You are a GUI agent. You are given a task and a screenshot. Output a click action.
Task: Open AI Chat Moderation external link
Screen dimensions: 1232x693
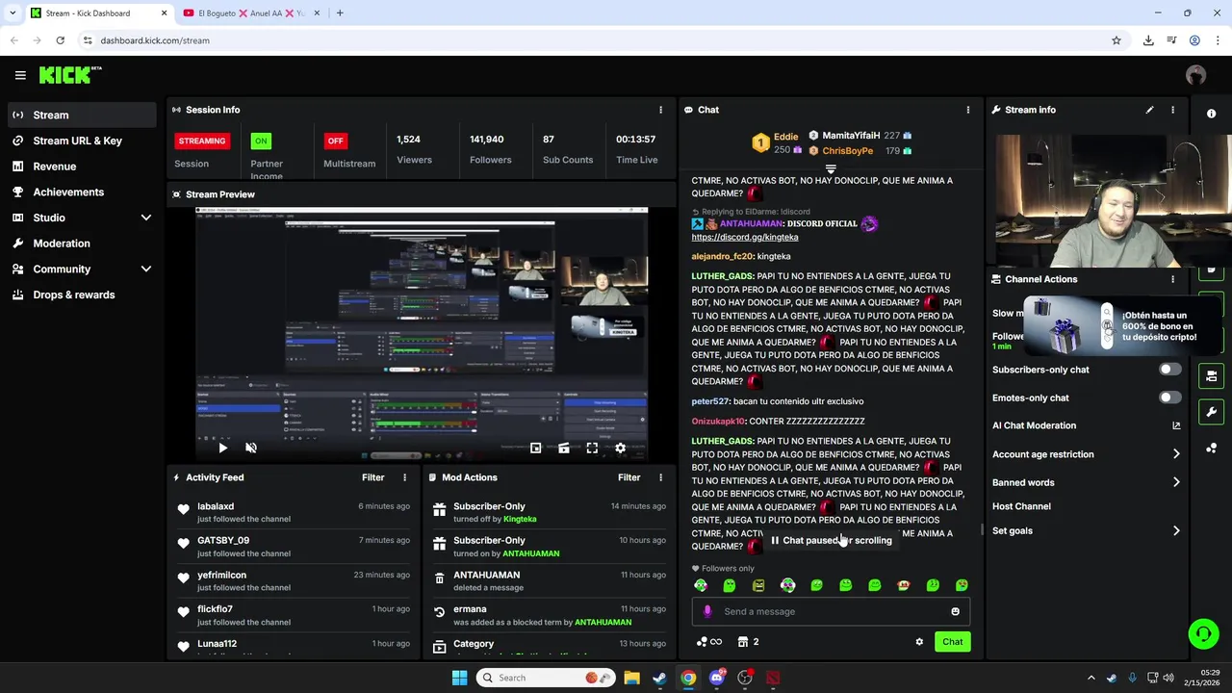point(1176,425)
